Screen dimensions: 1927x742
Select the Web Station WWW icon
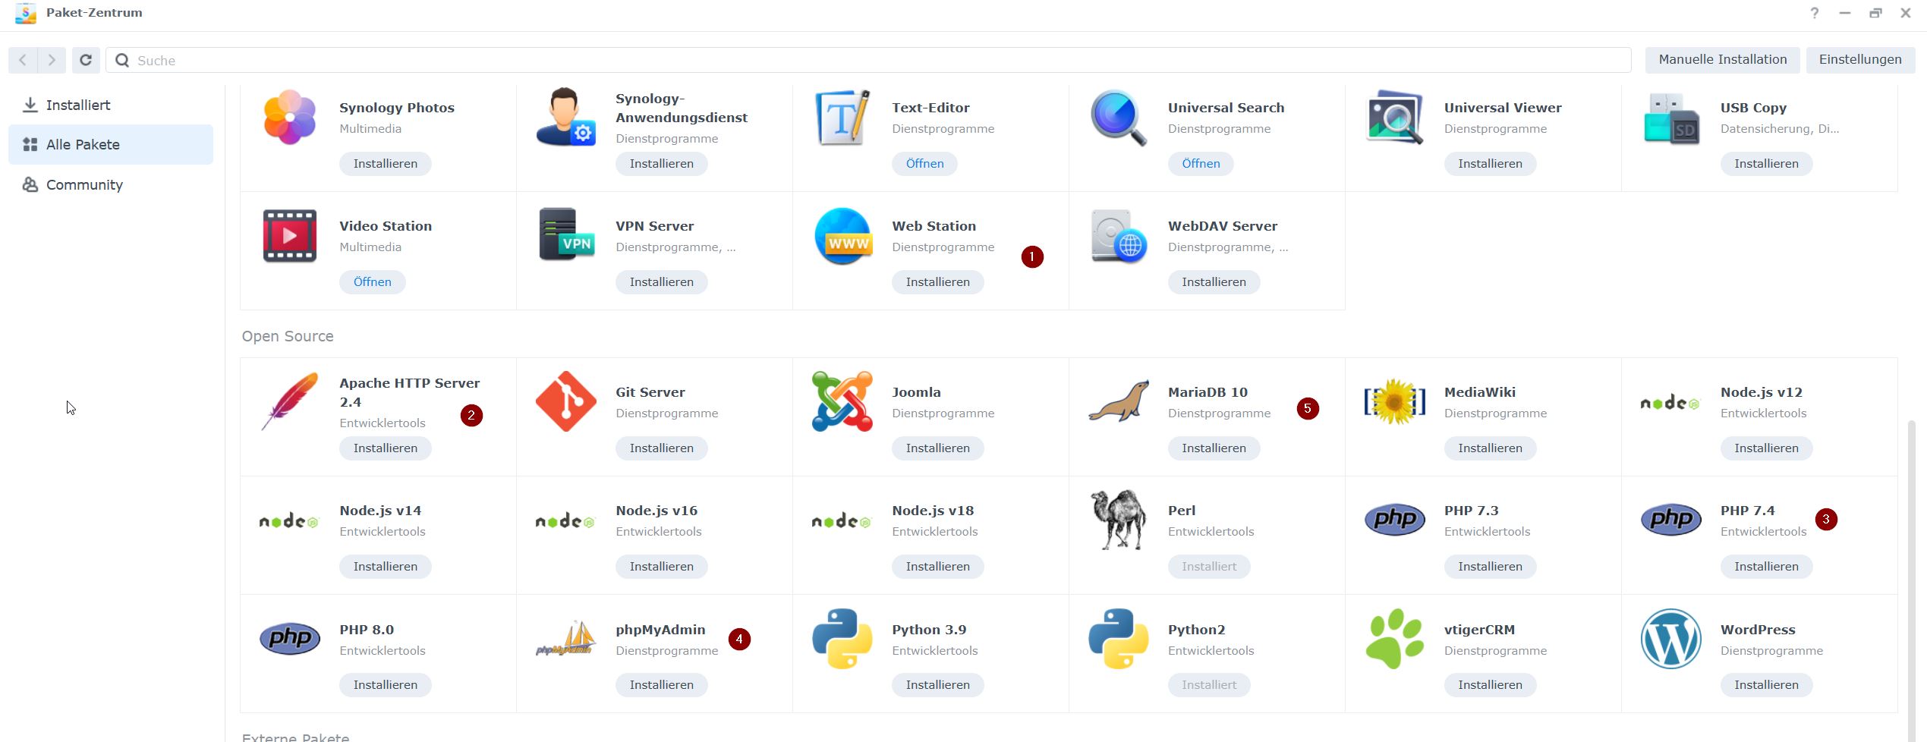pos(842,236)
